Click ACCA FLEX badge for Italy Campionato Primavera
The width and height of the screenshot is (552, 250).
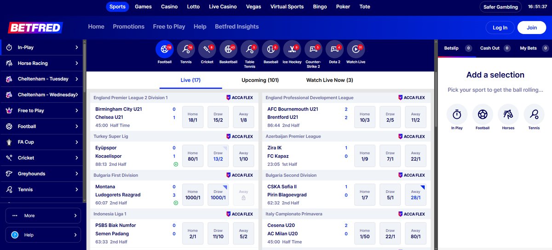(412, 214)
